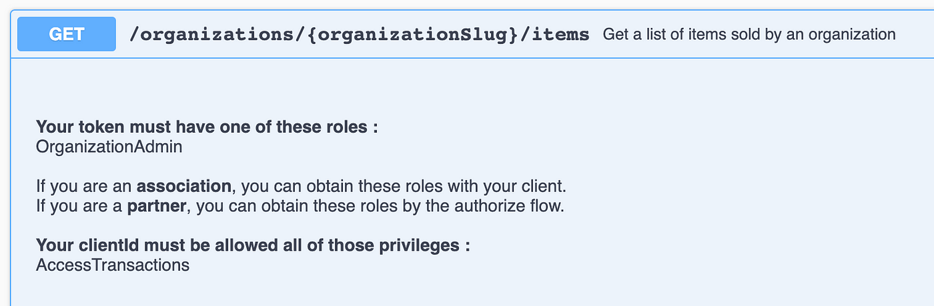Click the "If you are an" sentence start

tap(84, 186)
